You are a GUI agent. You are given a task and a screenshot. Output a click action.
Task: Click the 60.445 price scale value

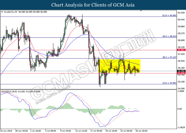[181, 20]
